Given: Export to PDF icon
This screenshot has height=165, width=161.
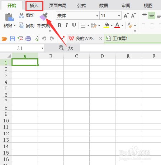Looking at the screenshot, I should coord(20,39).
